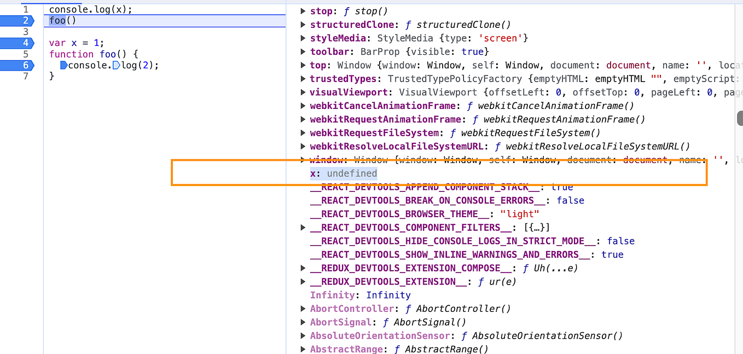Expand the __REACT_DEVTOOLS_COMPONENT_FILTERS__ array
The height and width of the screenshot is (354, 743).
pos(303,227)
